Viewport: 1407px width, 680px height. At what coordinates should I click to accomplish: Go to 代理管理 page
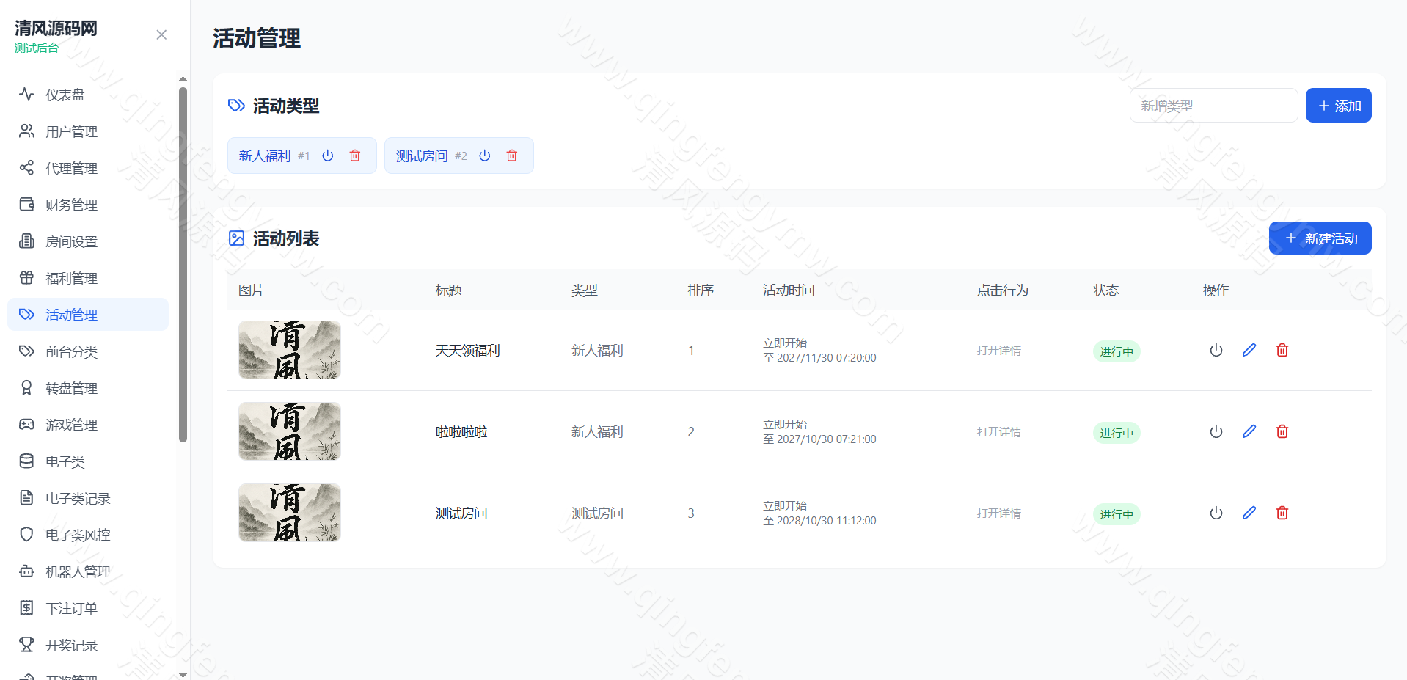(88, 167)
